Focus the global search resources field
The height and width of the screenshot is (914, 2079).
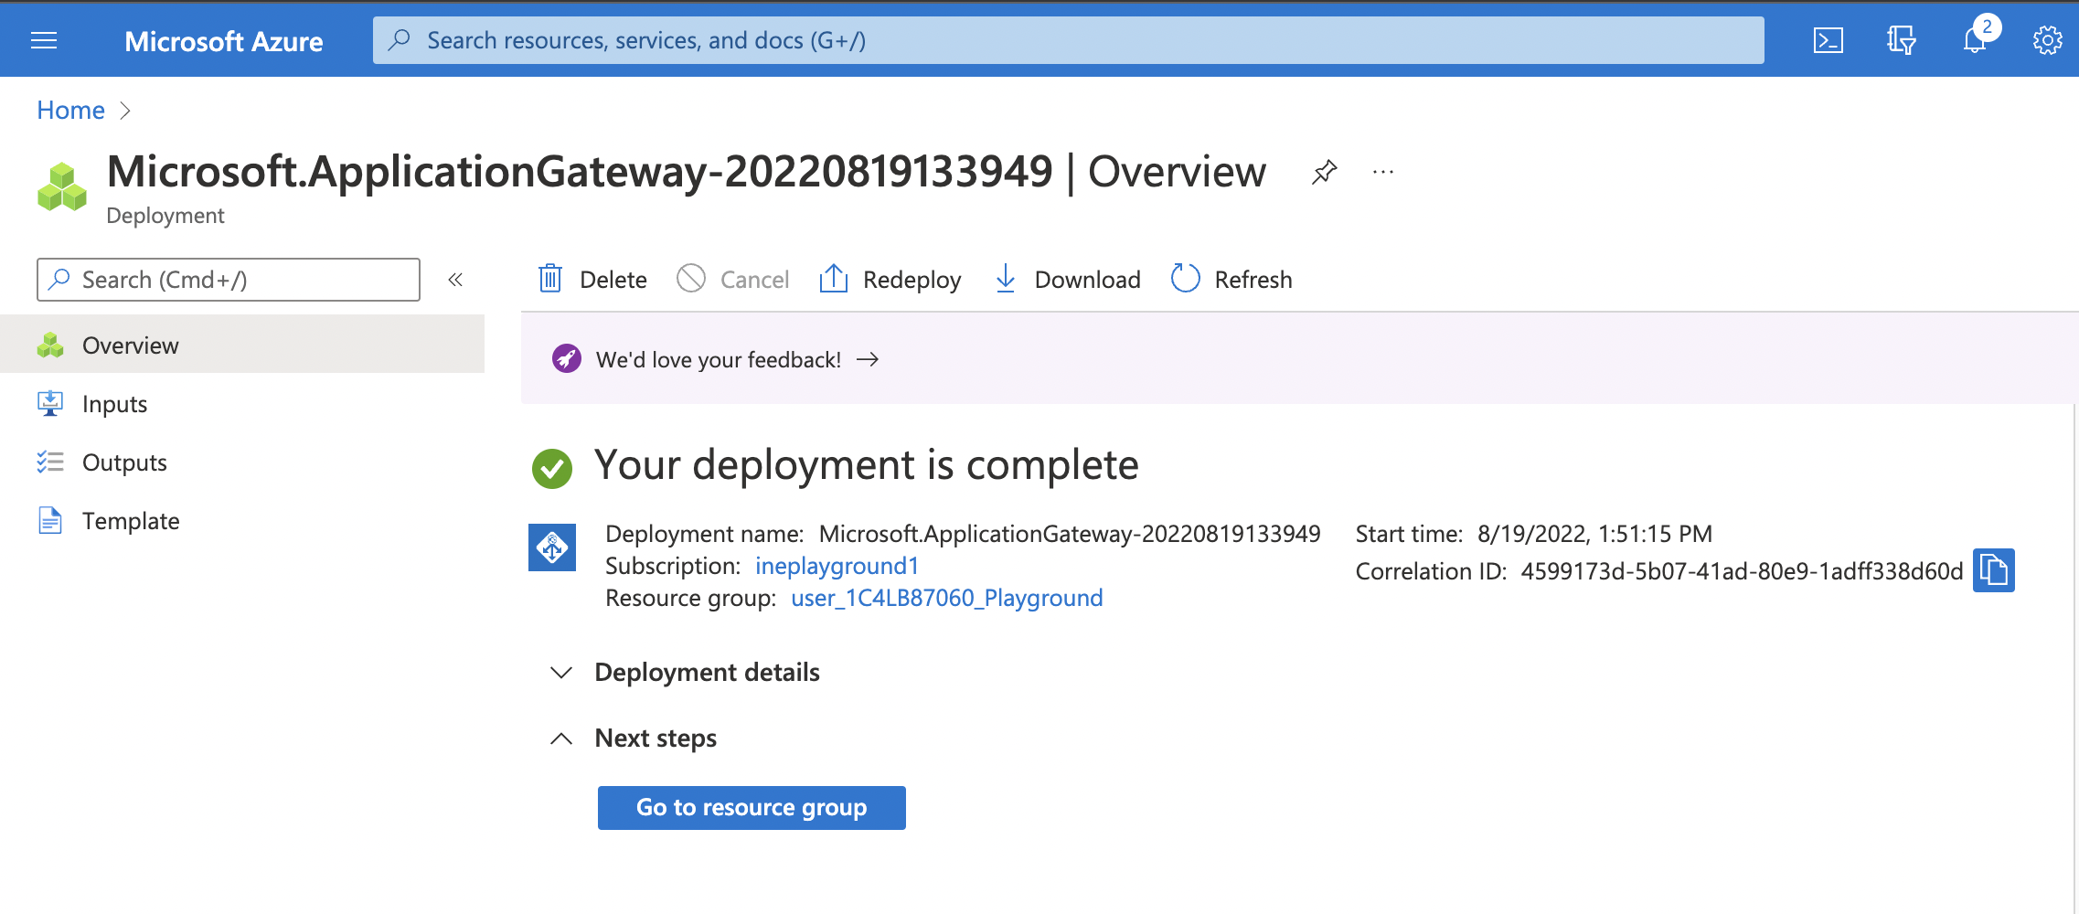1068,40
